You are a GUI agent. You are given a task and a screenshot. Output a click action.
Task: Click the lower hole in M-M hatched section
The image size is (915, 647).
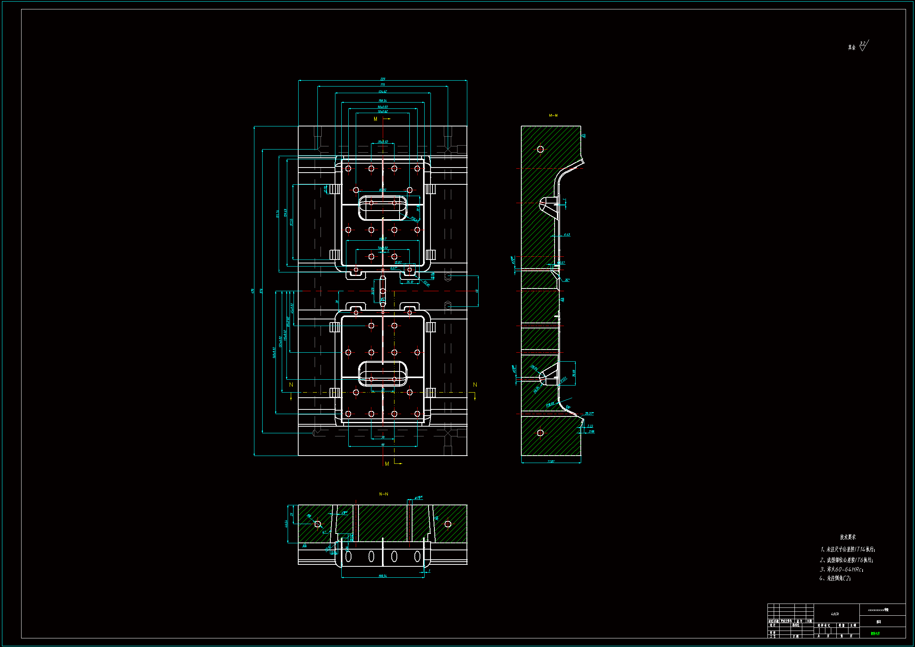point(540,433)
